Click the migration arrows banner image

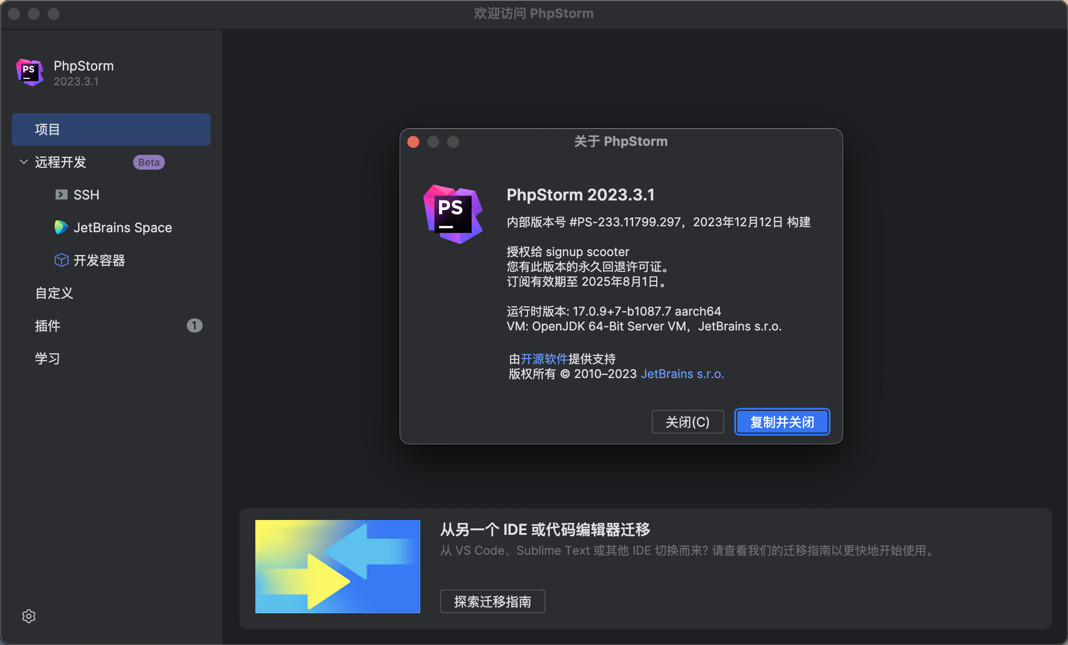[x=337, y=567]
